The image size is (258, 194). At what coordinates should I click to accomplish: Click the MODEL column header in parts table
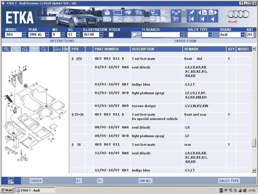244,49
